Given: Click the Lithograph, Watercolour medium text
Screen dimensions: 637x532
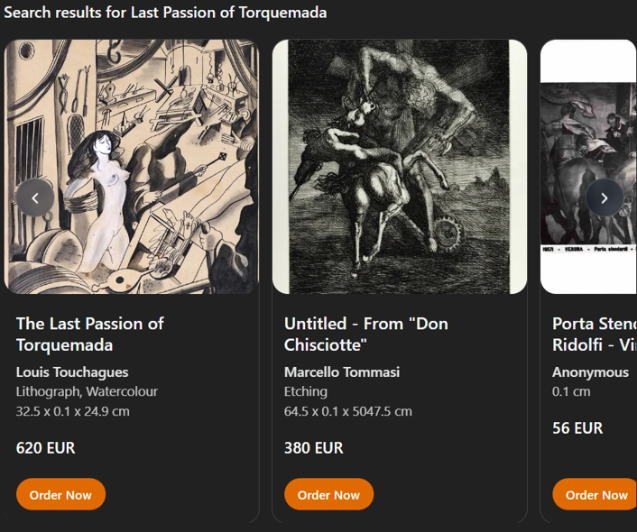Looking at the screenshot, I should tap(87, 391).
